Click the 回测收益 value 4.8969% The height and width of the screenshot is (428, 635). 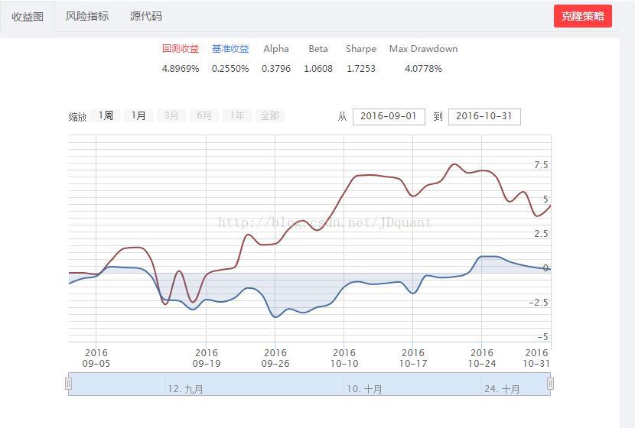tap(181, 68)
